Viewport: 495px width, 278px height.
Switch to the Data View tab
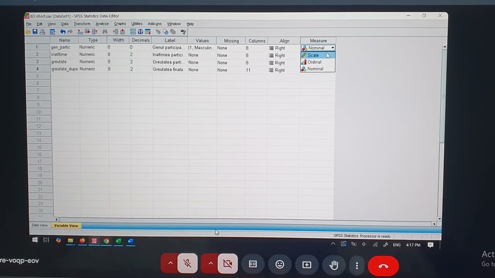39,225
